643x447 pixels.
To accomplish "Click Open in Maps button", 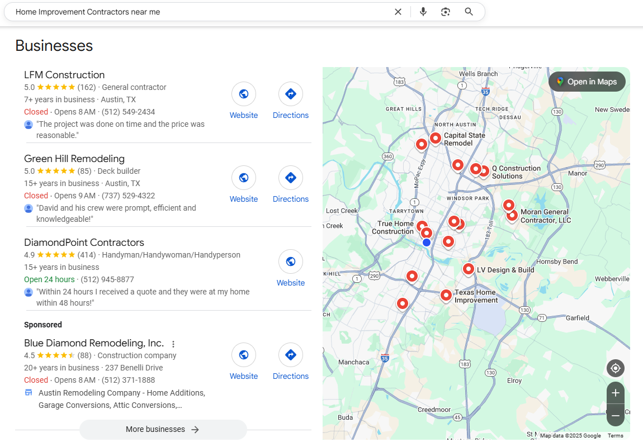I will [587, 82].
